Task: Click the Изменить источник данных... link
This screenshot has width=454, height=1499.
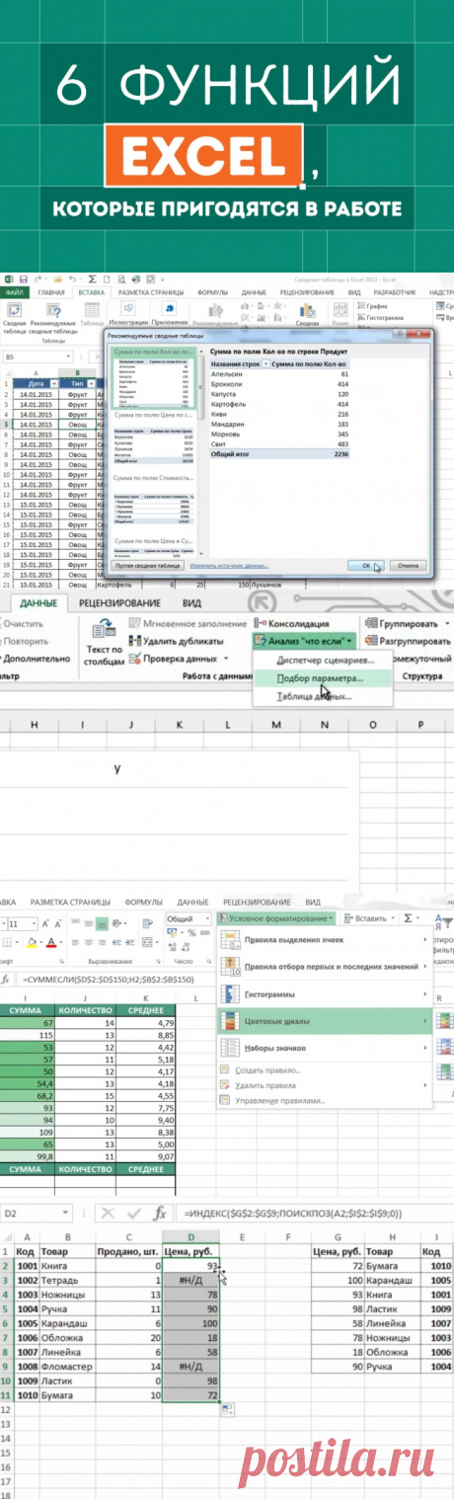Action: coord(229,566)
